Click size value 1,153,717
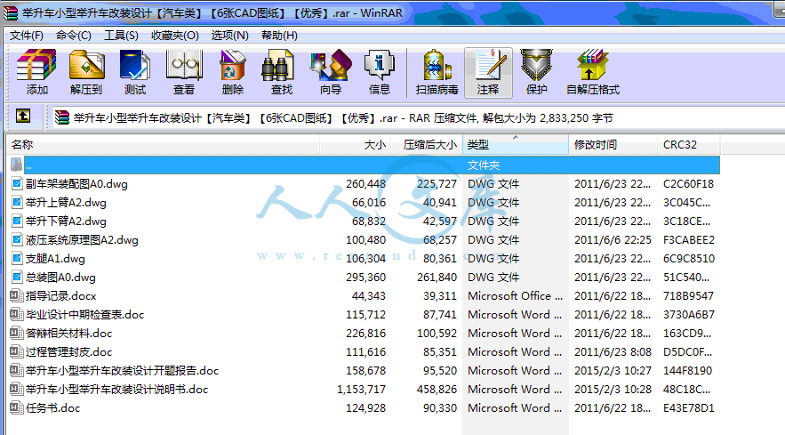Viewport: 785px width, 435px height. 361,390
